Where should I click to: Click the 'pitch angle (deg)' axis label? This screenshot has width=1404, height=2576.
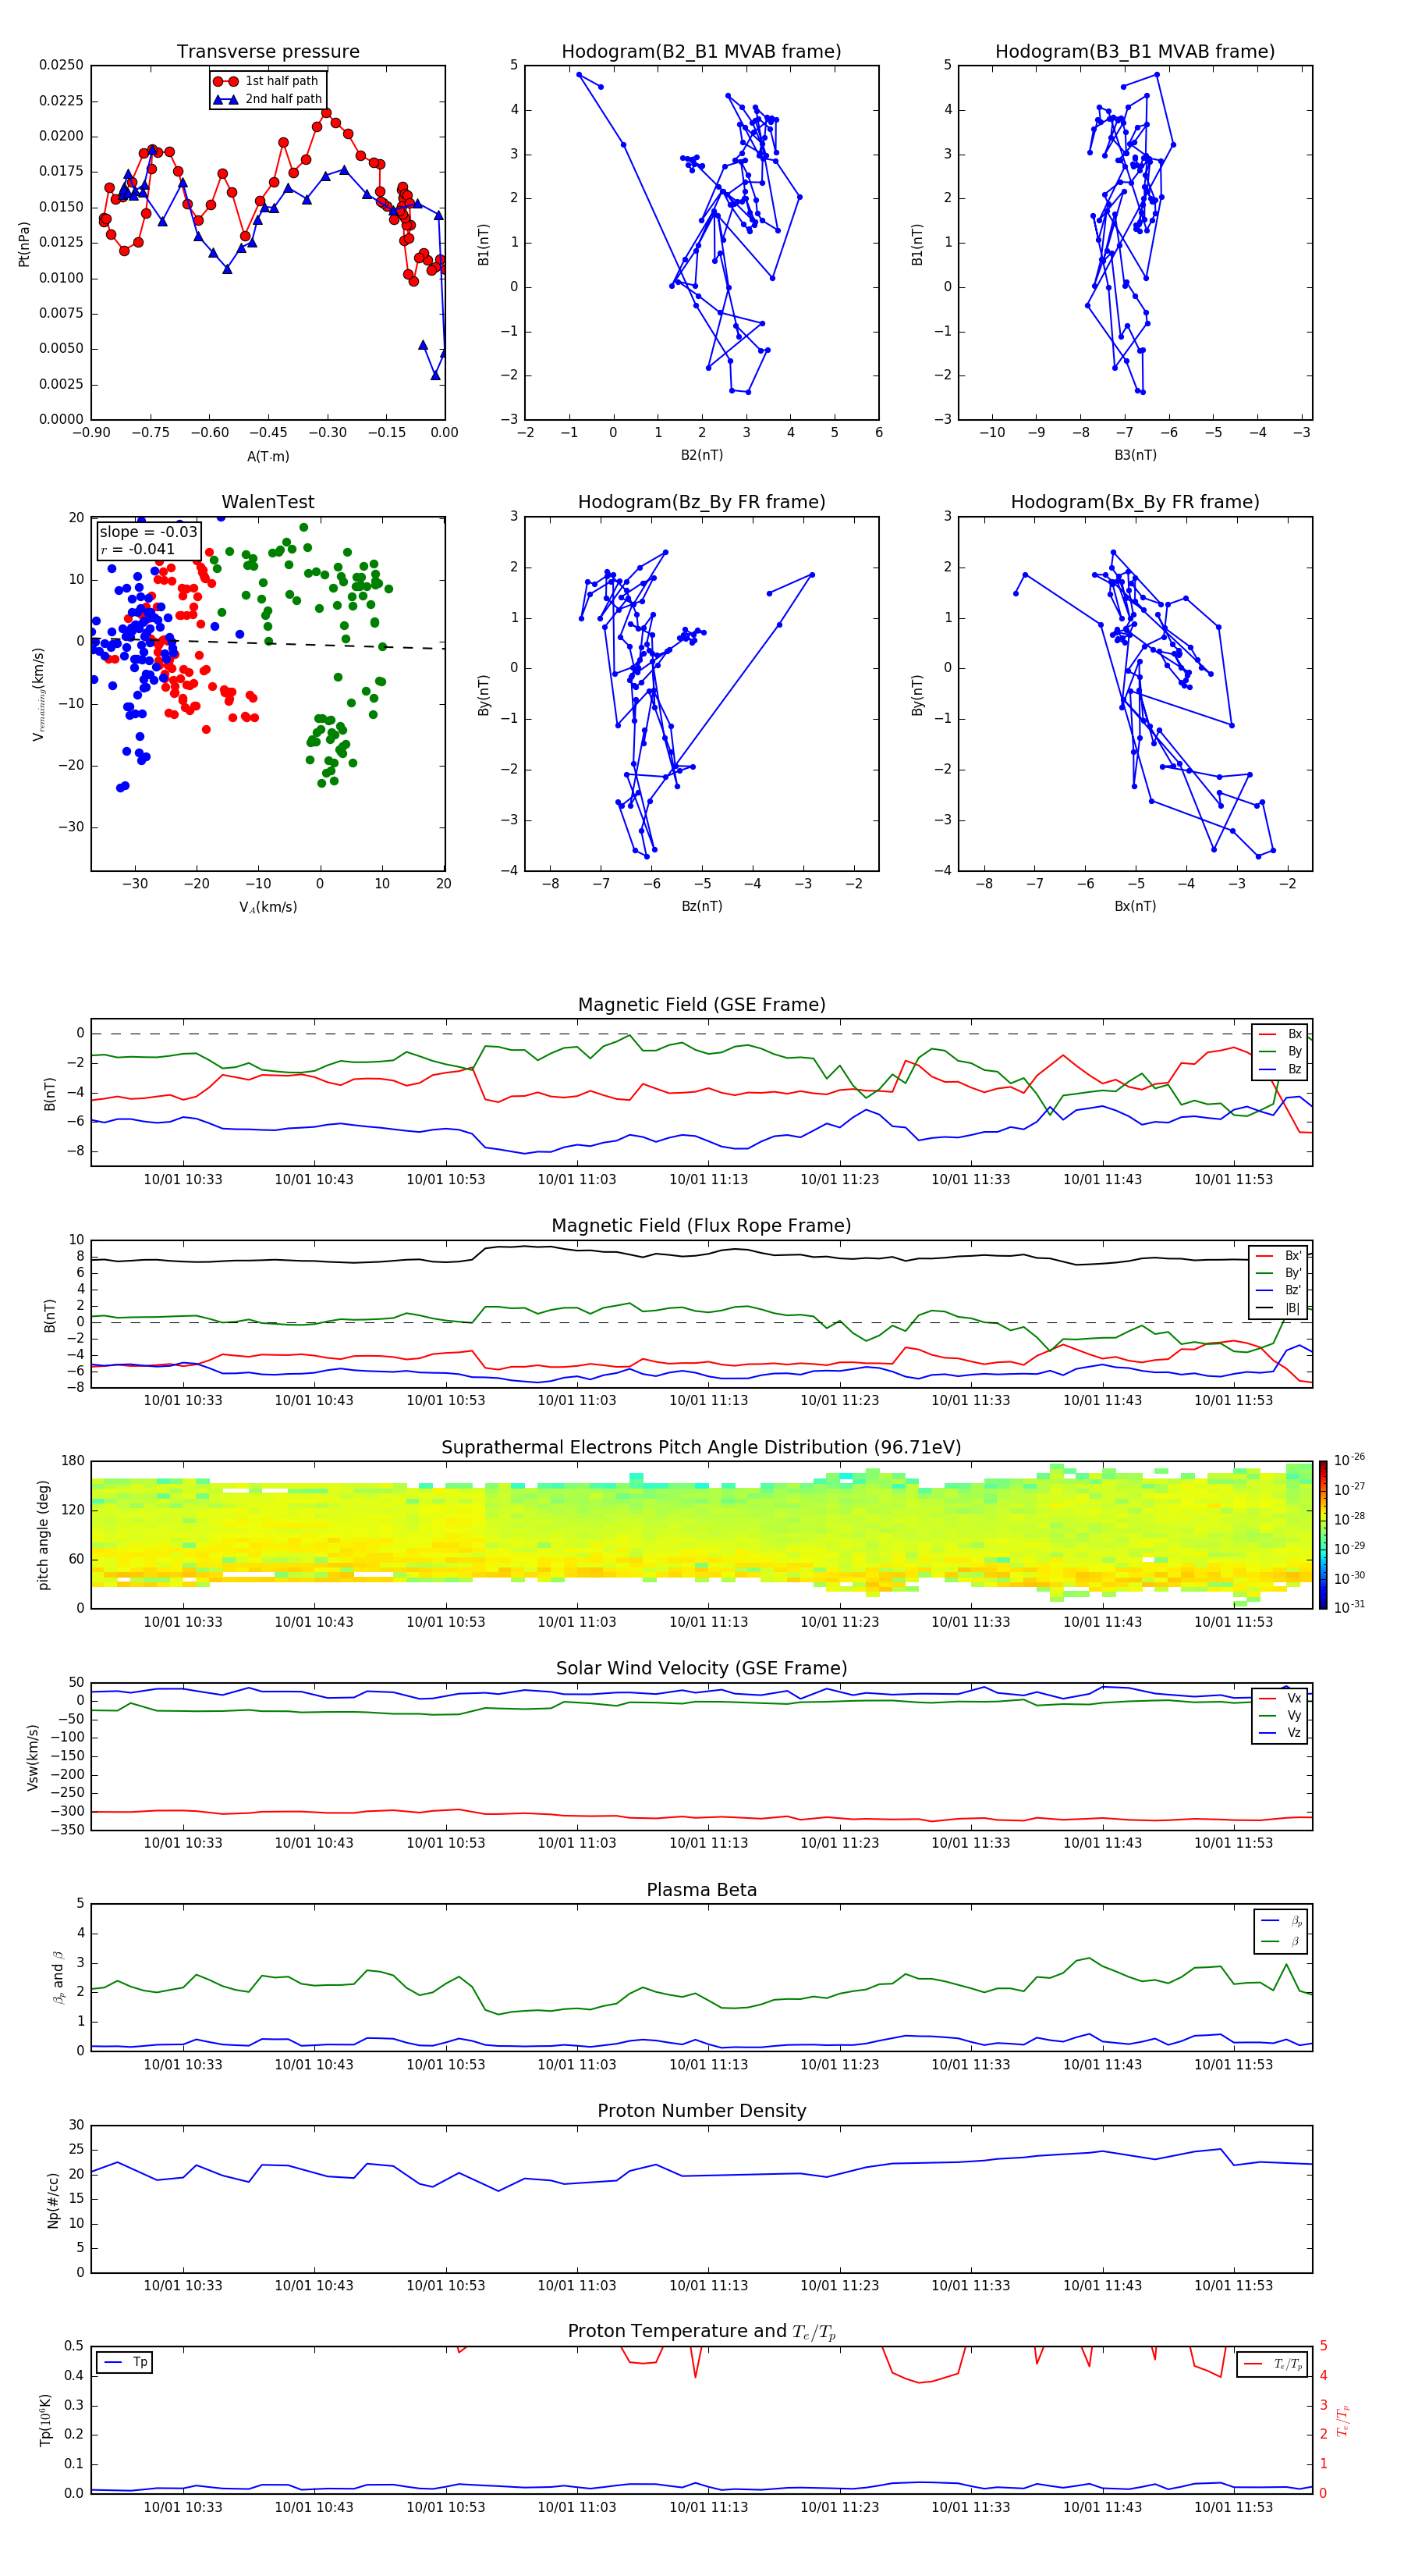coord(43,1535)
